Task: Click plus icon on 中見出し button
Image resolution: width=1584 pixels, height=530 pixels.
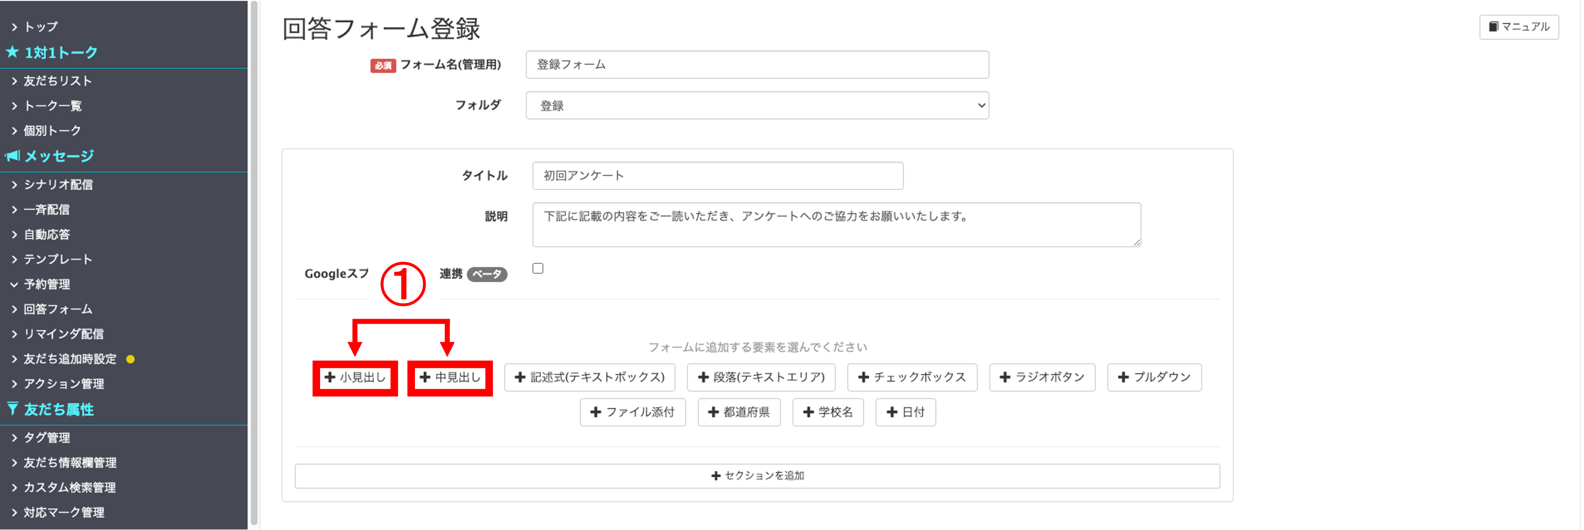Action: [425, 377]
